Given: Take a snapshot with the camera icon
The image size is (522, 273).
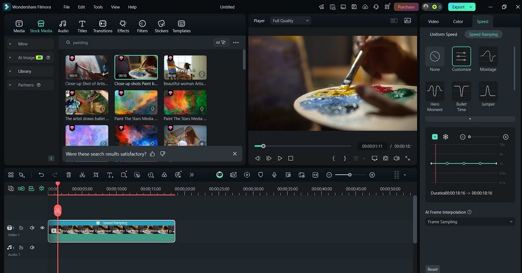Looking at the screenshot, I should tap(386, 158).
